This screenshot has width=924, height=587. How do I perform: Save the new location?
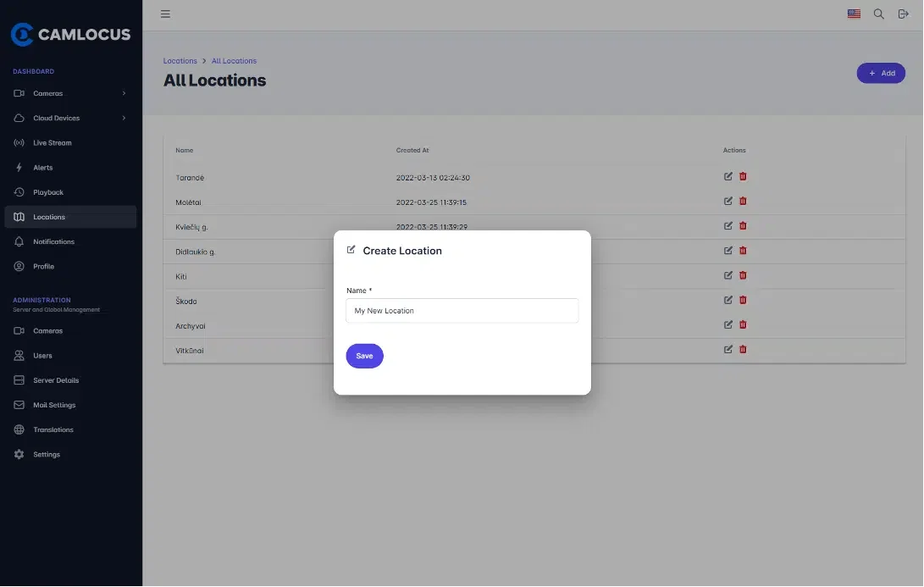click(x=365, y=356)
